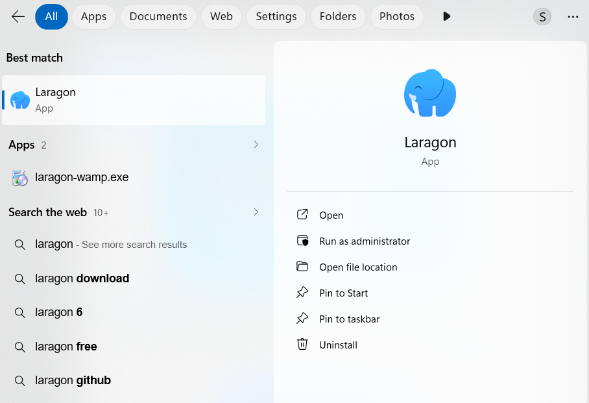This screenshot has width=589, height=403.
Task: Go back with the left arrow icon
Action: (18, 16)
